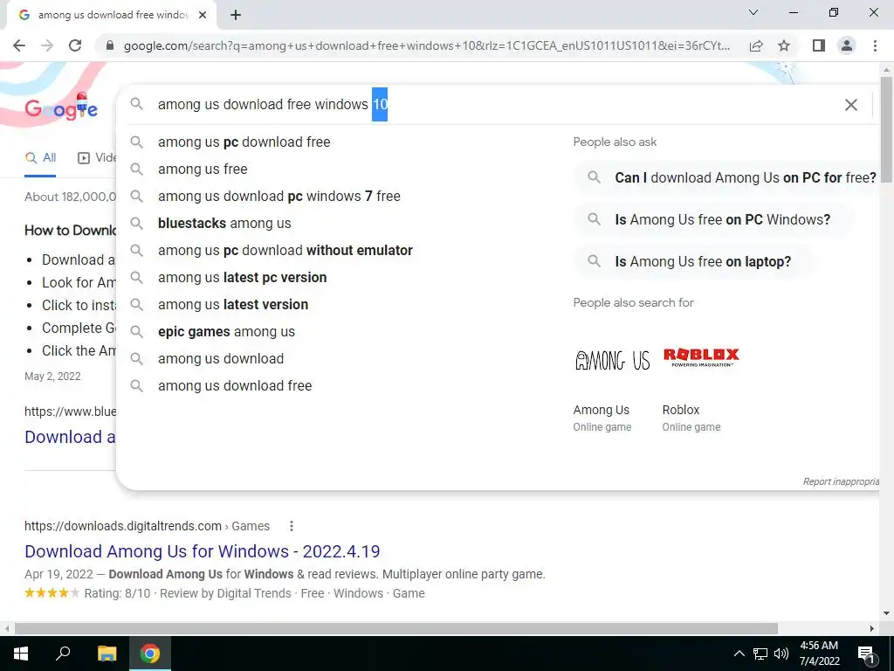Open the Among Us logo thumbnail

click(612, 359)
